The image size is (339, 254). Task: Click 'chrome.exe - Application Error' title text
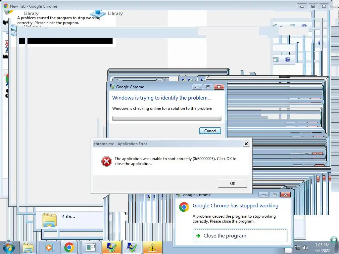tap(121, 144)
